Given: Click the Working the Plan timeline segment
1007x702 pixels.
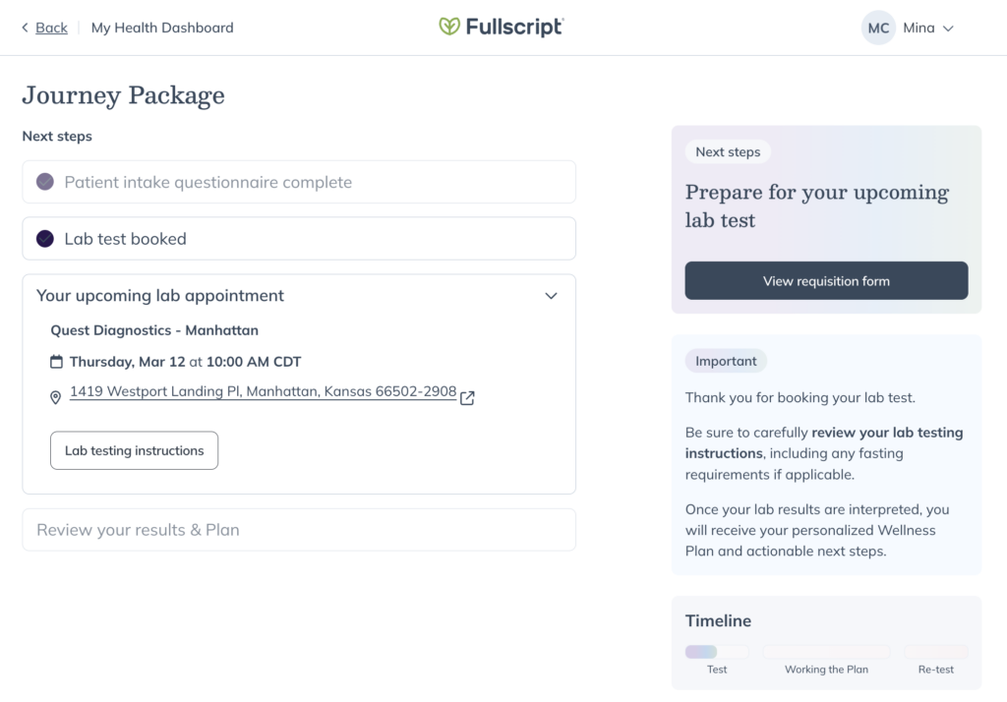Looking at the screenshot, I should point(826,652).
